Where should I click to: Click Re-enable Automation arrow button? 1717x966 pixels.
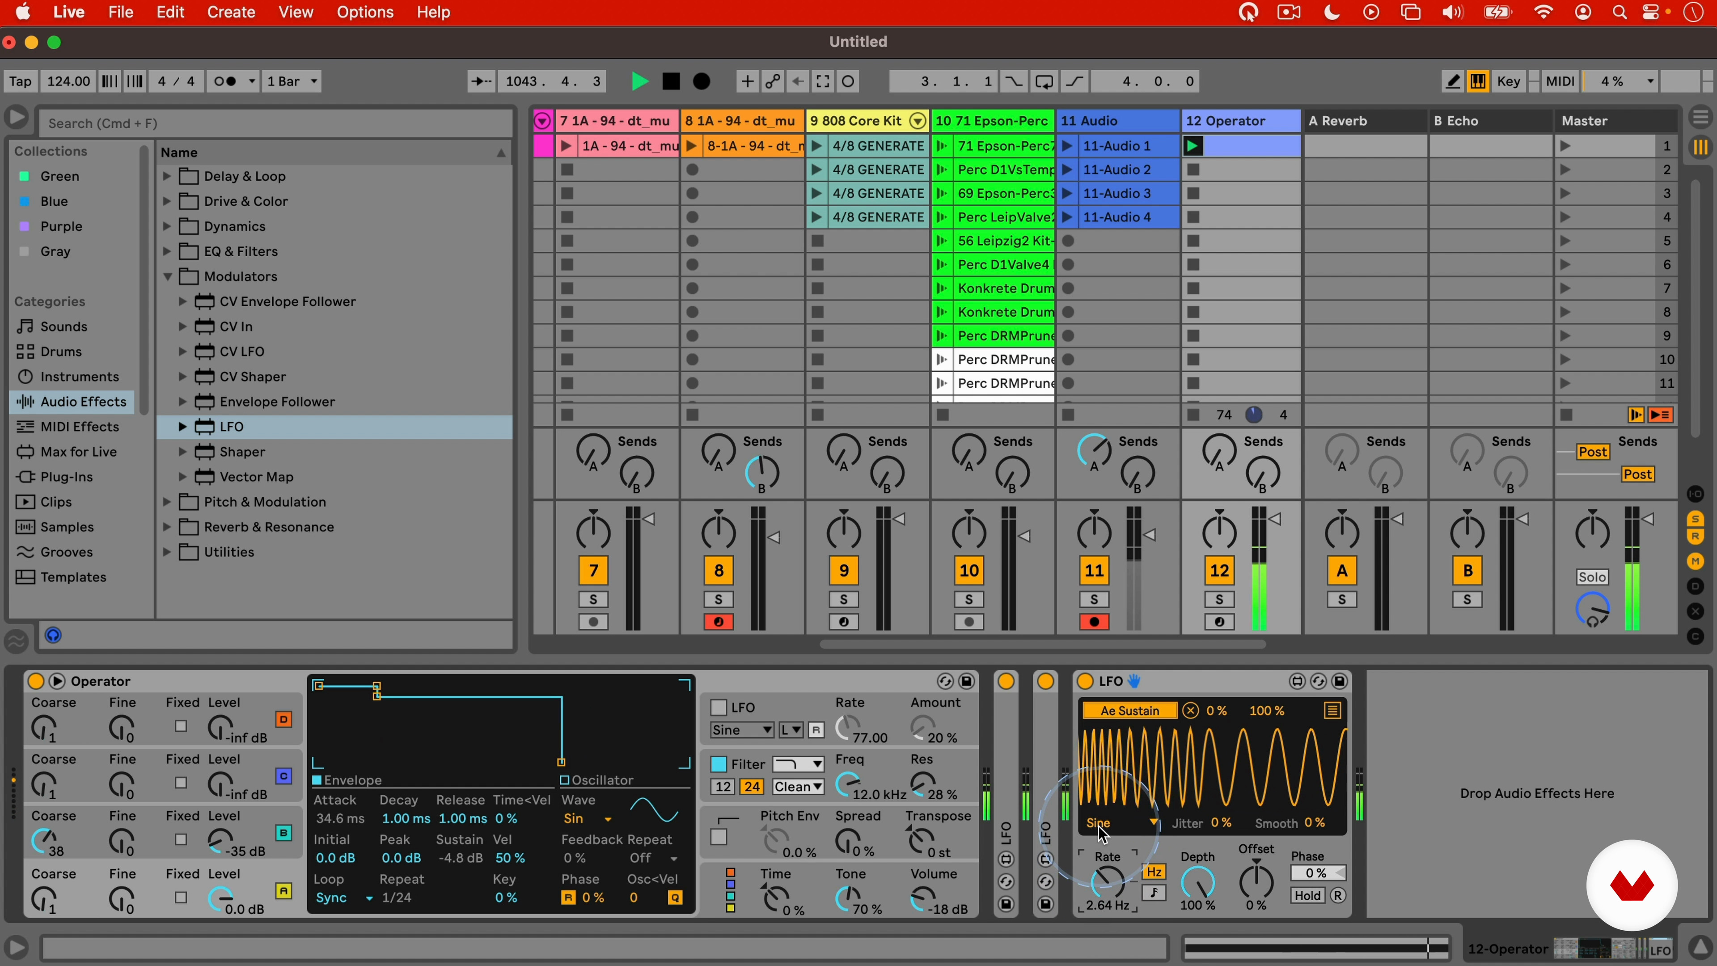tap(798, 81)
